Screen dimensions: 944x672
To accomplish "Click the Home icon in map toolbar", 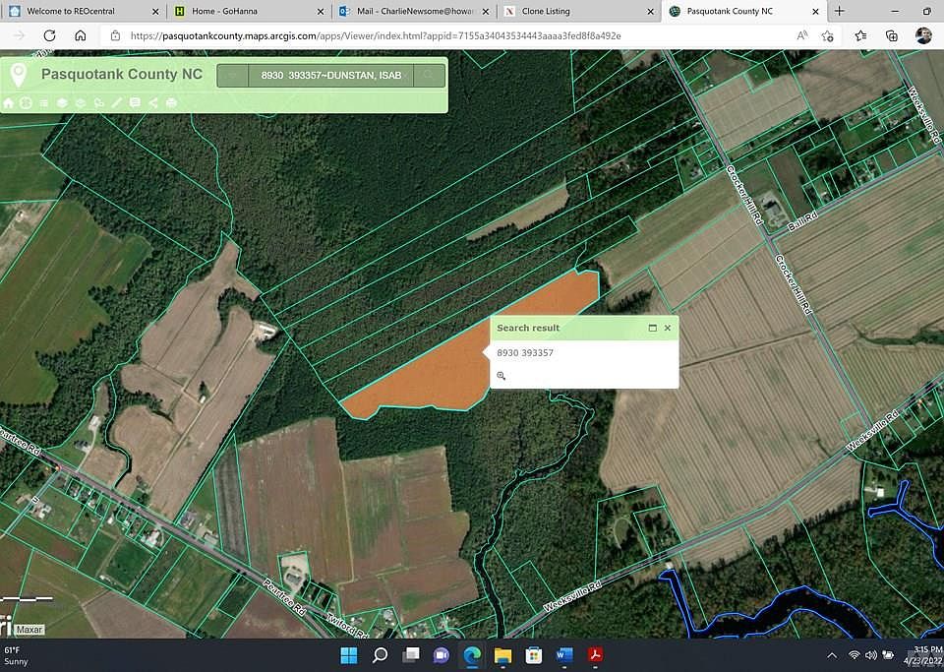I will pos(9,102).
